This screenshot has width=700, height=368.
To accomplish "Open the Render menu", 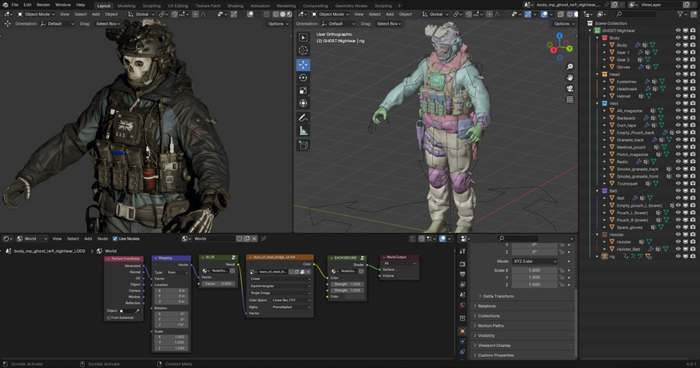I will pos(43,5).
